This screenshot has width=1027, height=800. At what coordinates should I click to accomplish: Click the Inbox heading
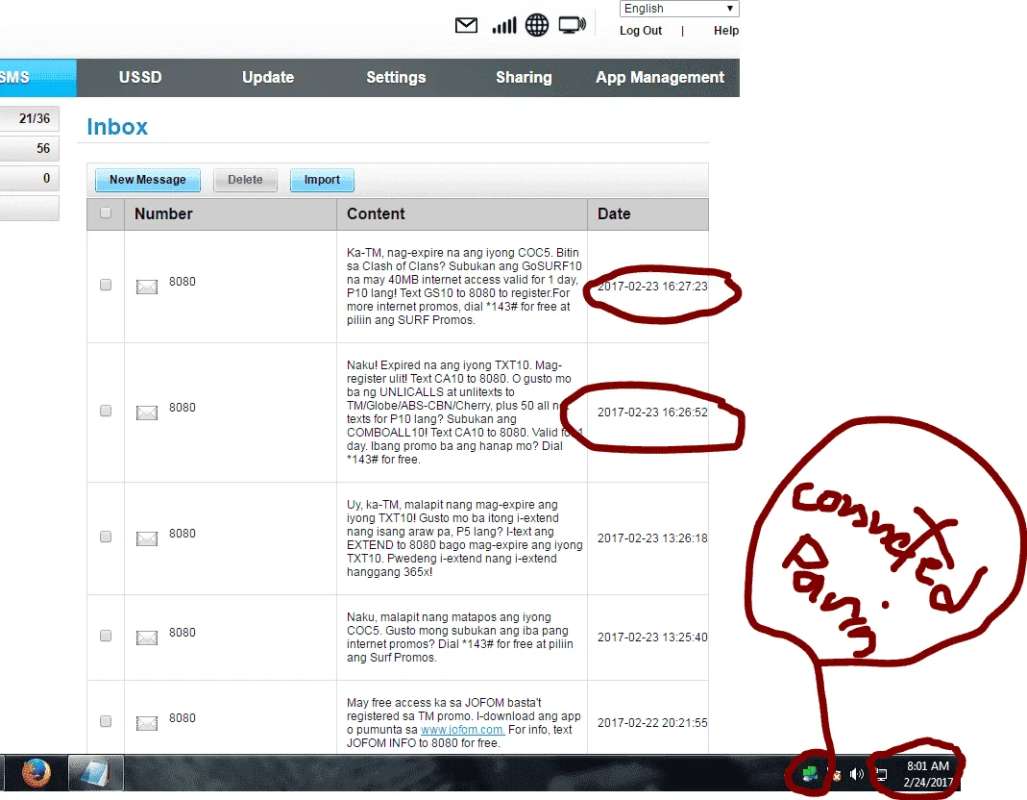[x=117, y=127]
